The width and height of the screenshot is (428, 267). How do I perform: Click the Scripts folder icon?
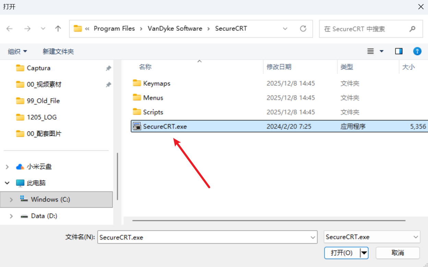tap(137, 112)
